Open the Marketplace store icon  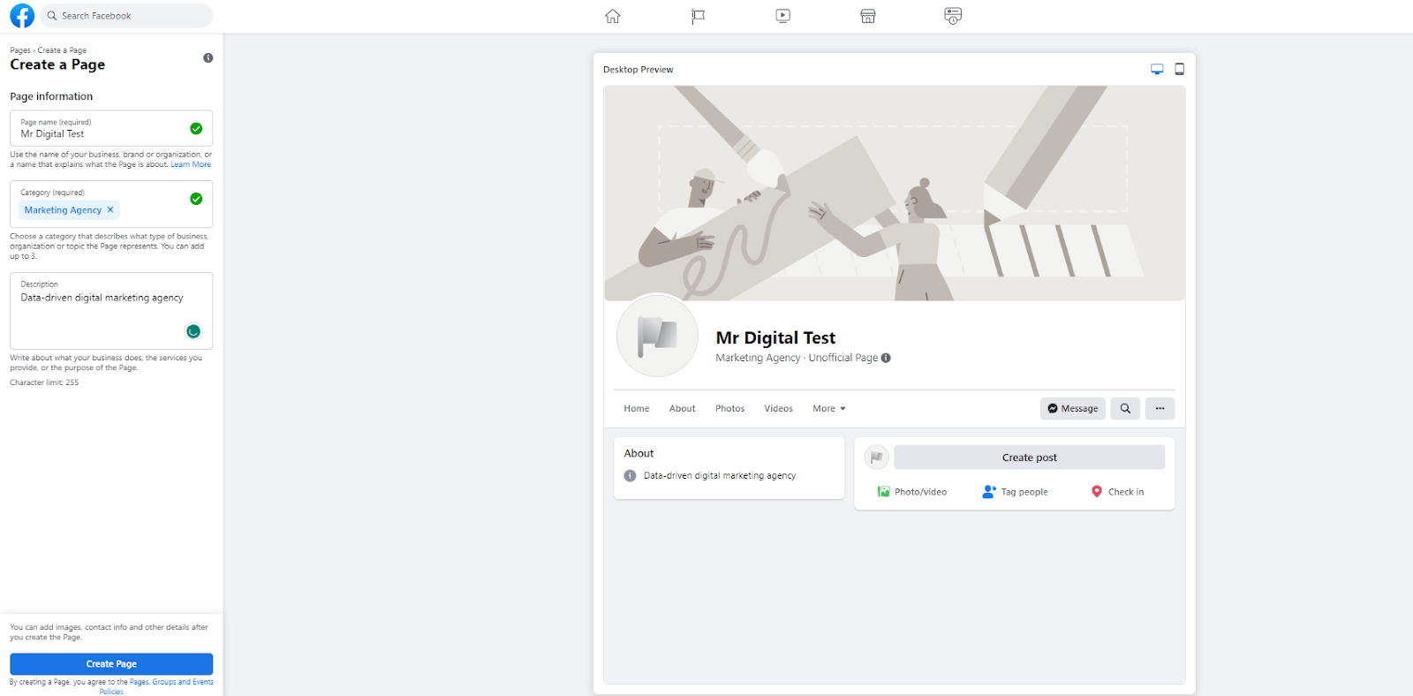coord(867,16)
